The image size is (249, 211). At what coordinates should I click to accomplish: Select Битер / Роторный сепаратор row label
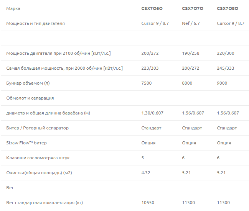[38, 128]
